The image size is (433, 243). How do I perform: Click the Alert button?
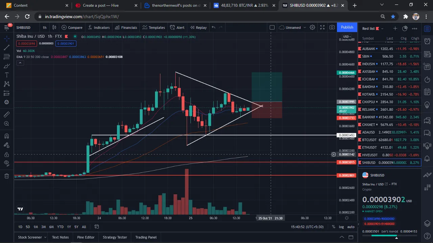177,27
